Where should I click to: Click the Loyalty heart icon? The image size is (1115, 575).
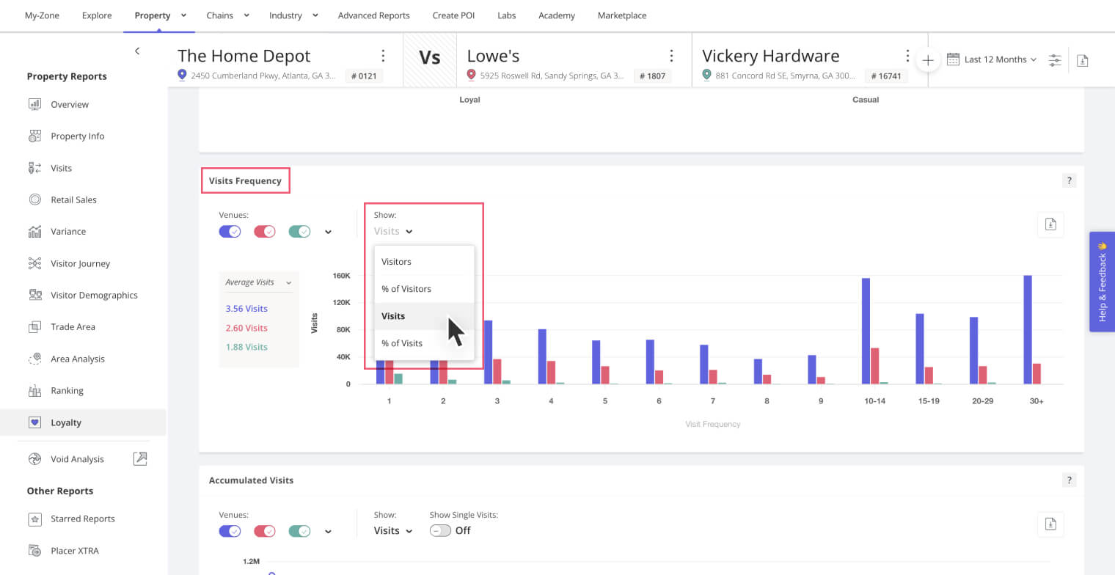click(x=34, y=422)
